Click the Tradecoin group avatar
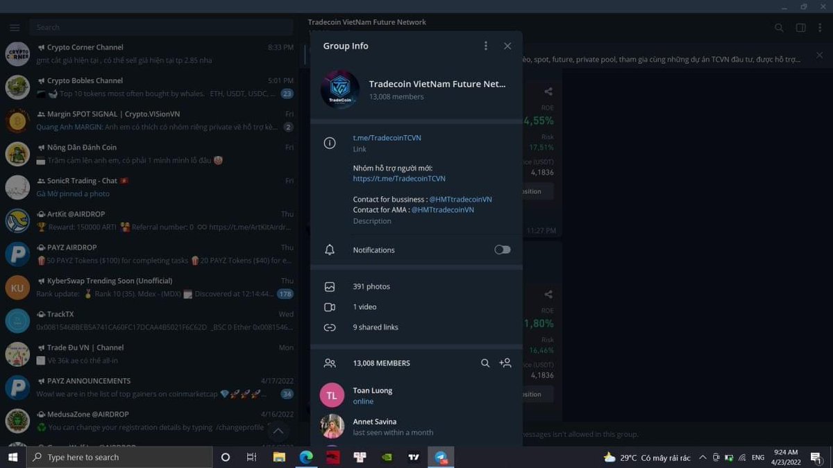The height and width of the screenshot is (468, 833). tap(339, 89)
